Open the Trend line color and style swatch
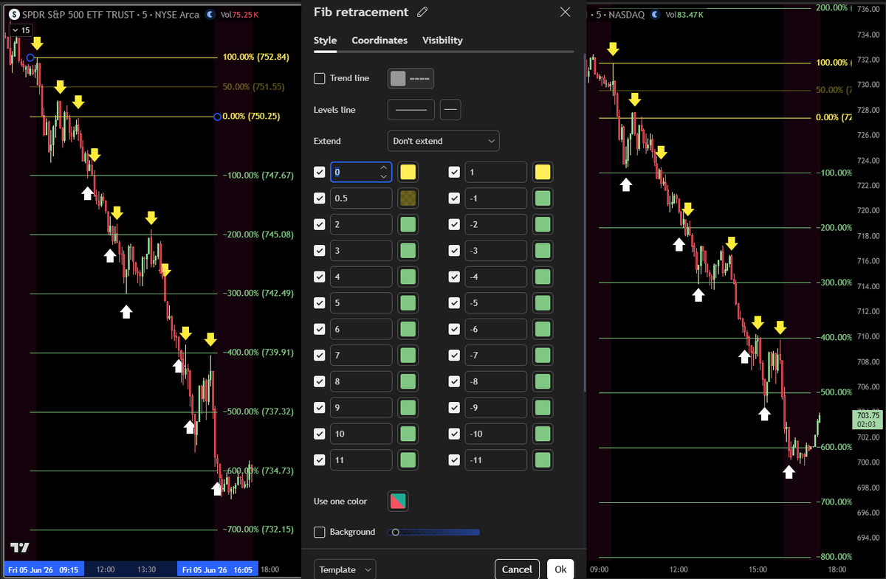This screenshot has height=579, width=886. [411, 78]
